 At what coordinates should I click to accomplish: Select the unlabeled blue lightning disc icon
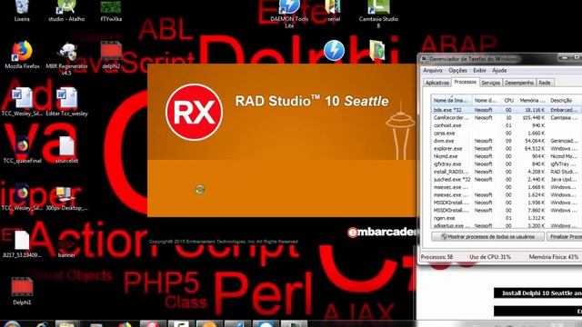coord(334,51)
